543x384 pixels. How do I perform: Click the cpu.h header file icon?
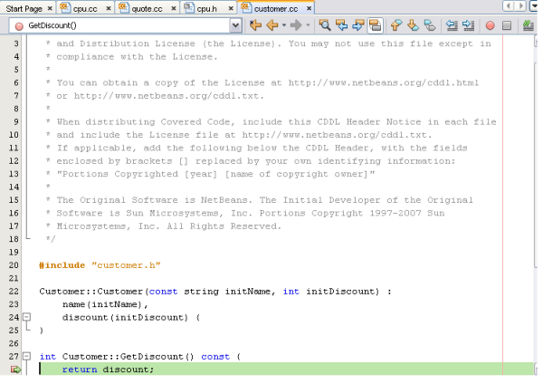pos(189,7)
